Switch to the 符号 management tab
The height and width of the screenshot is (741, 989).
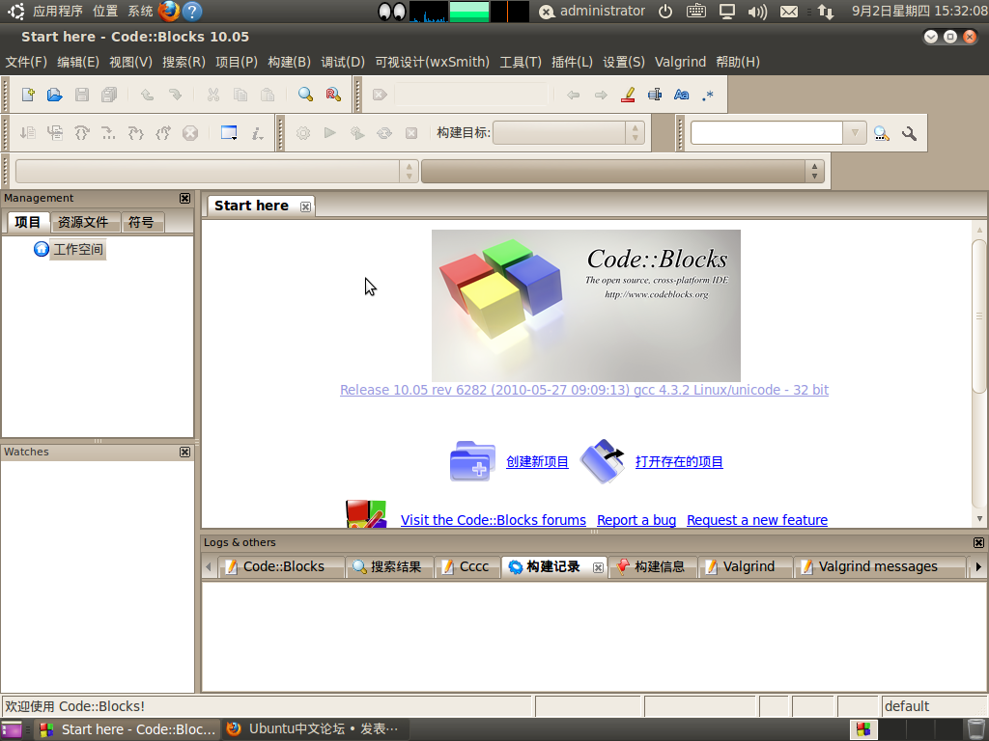[141, 222]
